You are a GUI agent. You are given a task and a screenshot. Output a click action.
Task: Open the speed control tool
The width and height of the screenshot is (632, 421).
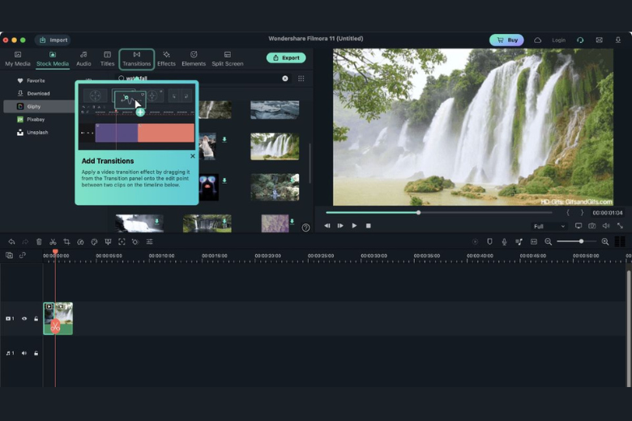point(80,242)
